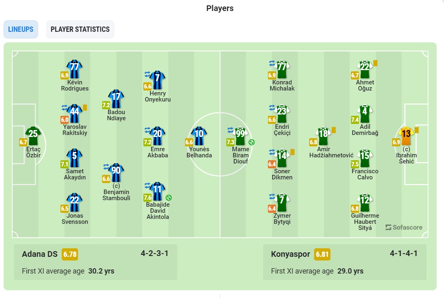Click the Sofascore logo on the pitch

(404, 227)
